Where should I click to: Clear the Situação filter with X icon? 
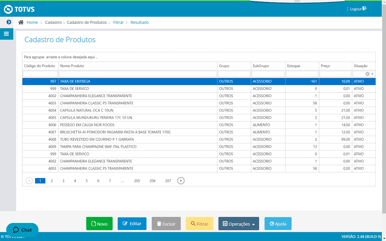[x=367, y=74]
